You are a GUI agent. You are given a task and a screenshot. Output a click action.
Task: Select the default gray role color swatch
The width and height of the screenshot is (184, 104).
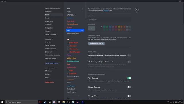91,28
